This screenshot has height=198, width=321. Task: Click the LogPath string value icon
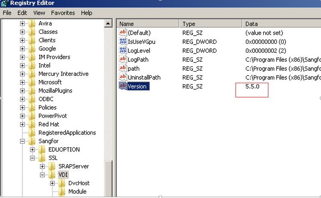tap(123, 59)
